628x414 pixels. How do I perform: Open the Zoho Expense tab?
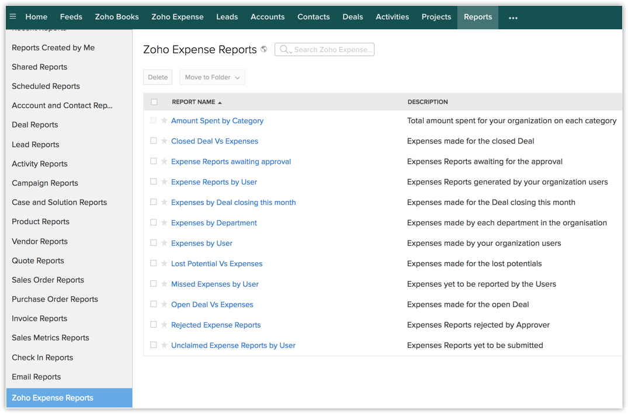point(178,17)
